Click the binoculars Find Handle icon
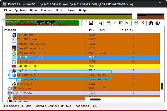This screenshot has width=167, height=111. point(151,23)
